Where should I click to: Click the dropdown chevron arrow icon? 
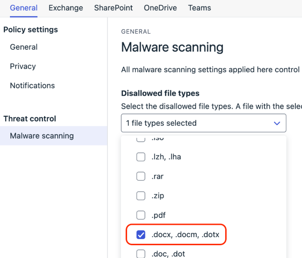tap(277, 123)
